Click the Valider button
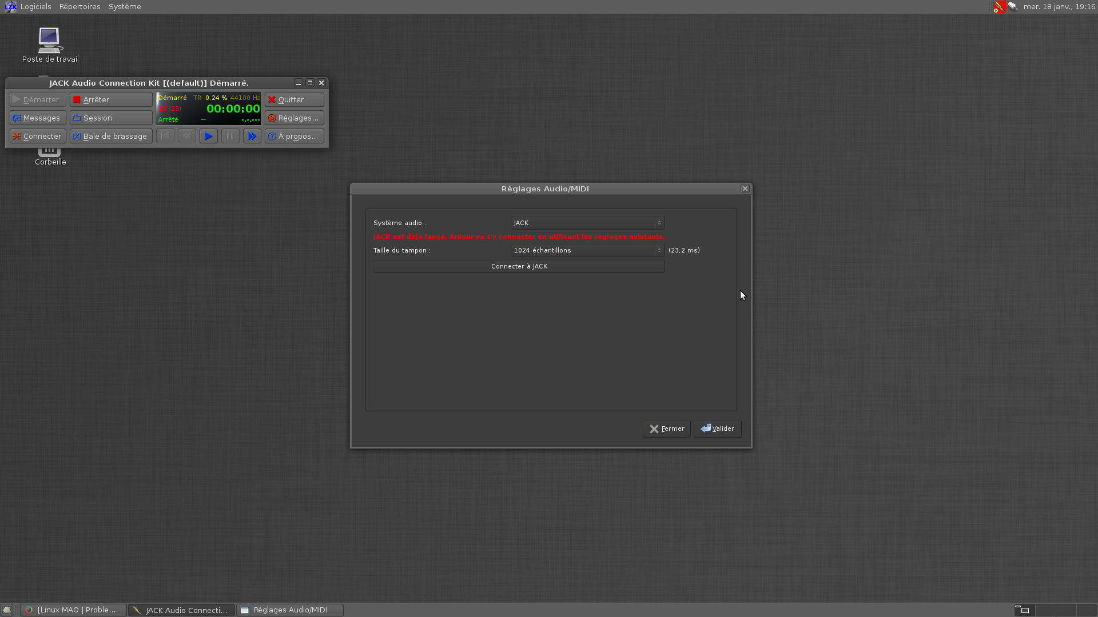This screenshot has width=1098, height=617. pyautogui.click(x=717, y=428)
